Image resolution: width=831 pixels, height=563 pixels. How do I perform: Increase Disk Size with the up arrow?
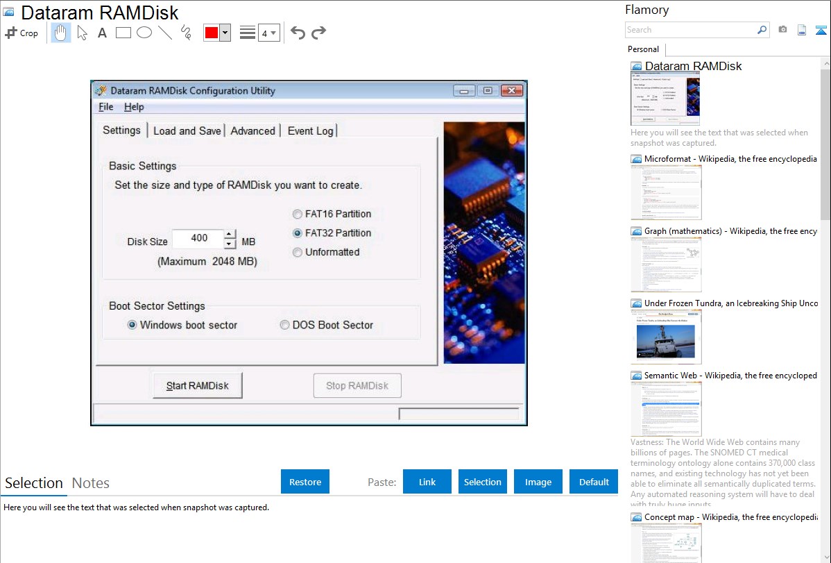tap(229, 234)
